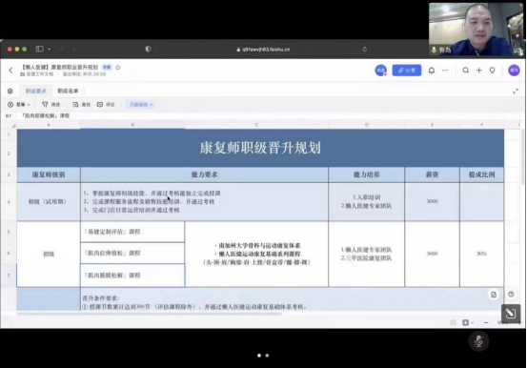Click the annotation pencil button
Screen dimensions: 527x368
point(511,314)
